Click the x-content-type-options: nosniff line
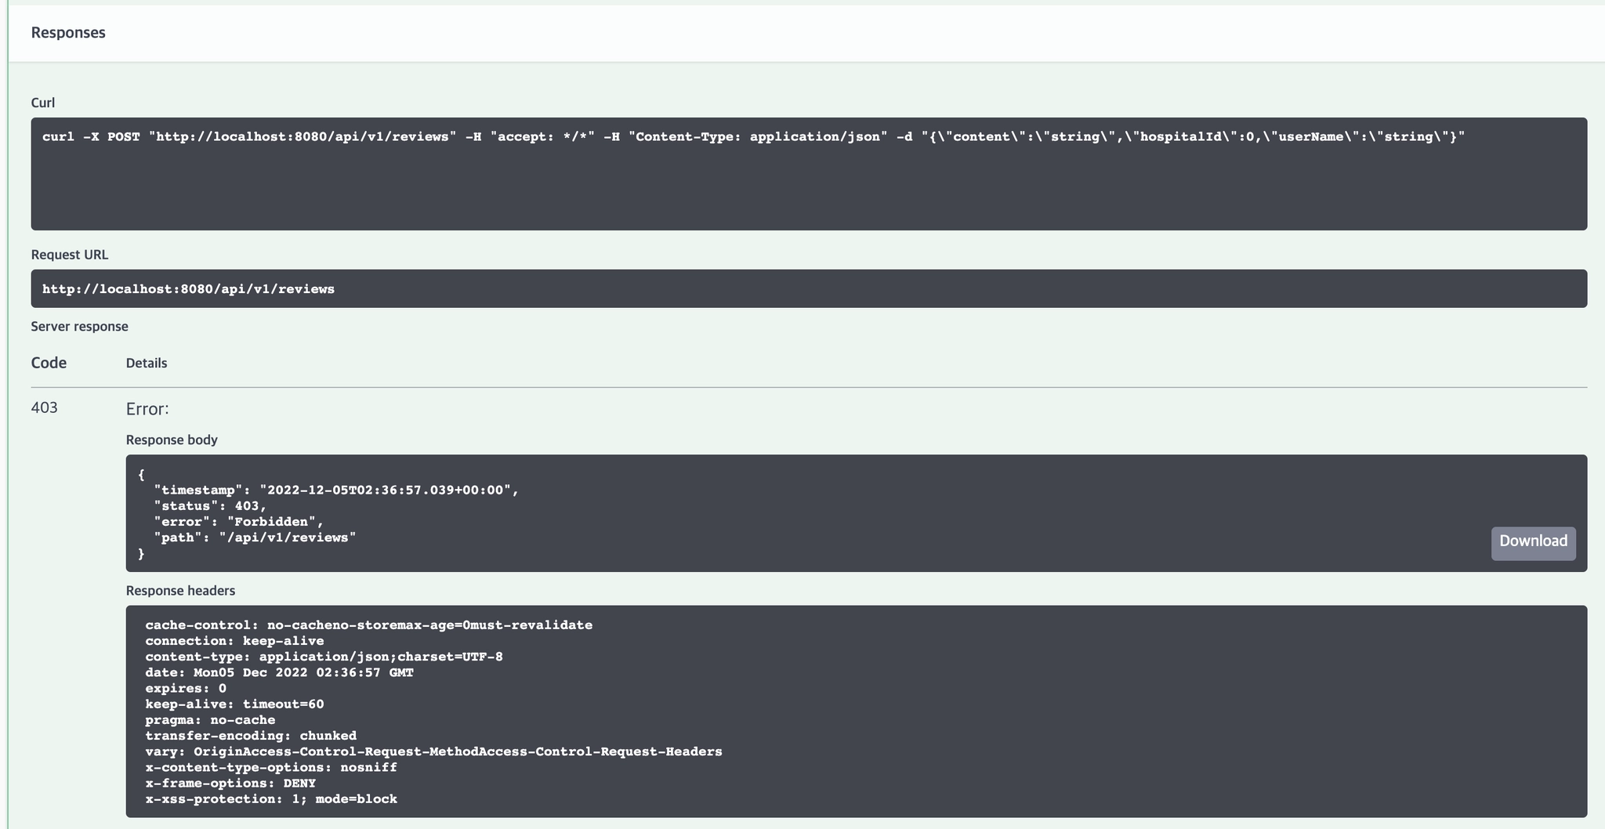1605x829 pixels. click(x=271, y=767)
